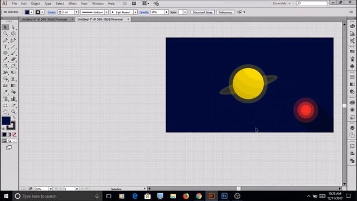Select the Pencil tool
This screenshot has width=357, height=201.
point(6,60)
